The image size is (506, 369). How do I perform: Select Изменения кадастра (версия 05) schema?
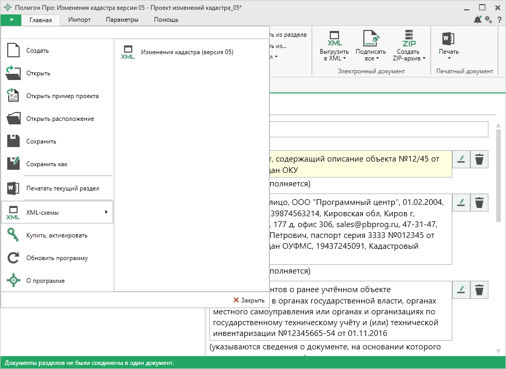coord(187,52)
